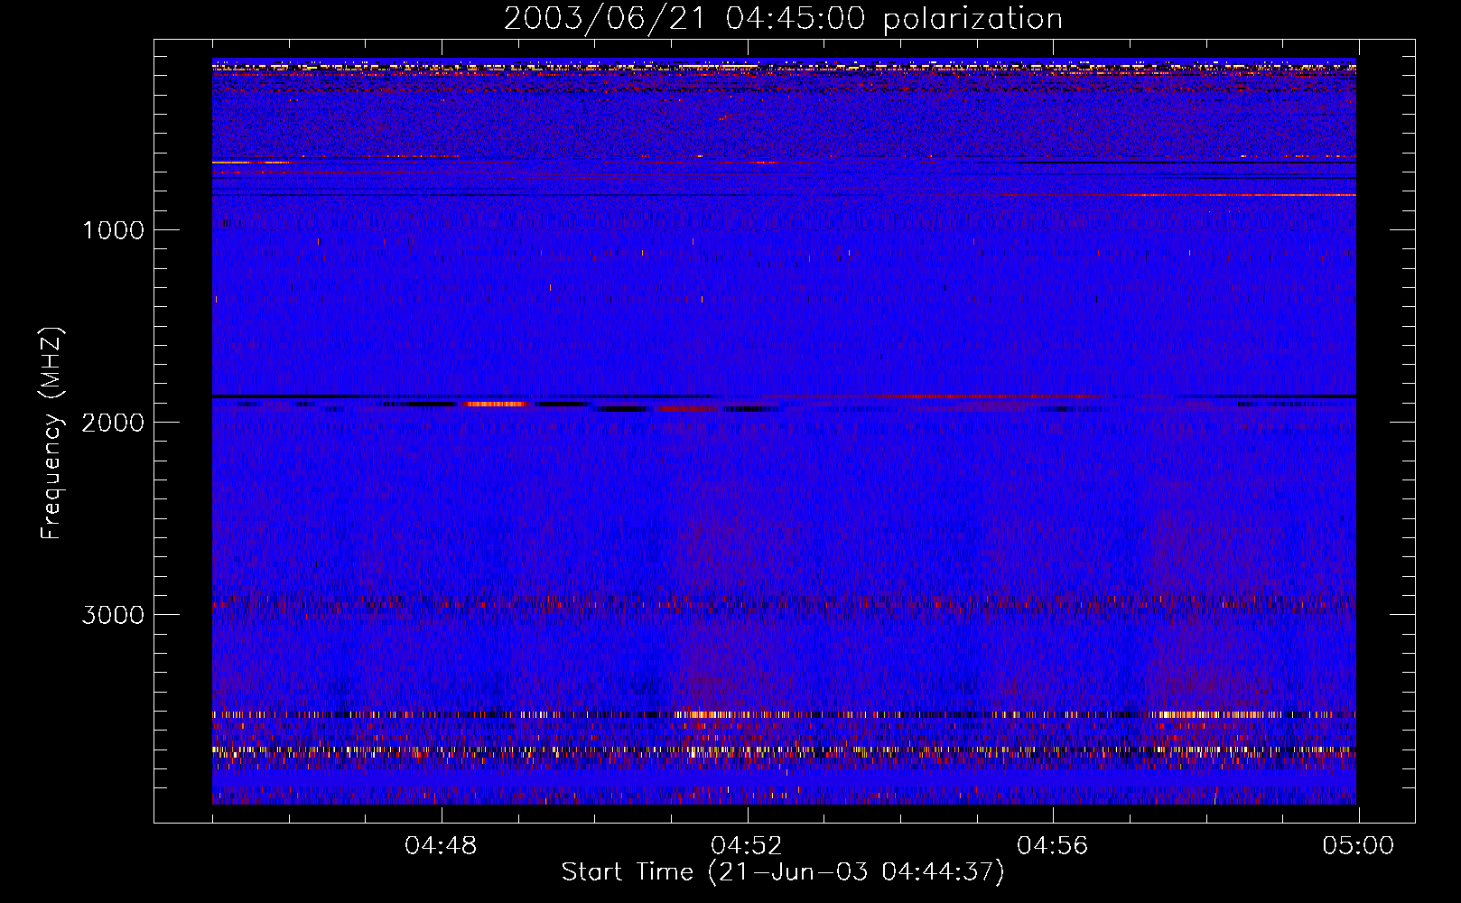The image size is (1461, 903).
Task: Click the plot title "2003/06/21 04:45:00 polarization"
Action: (x=783, y=19)
